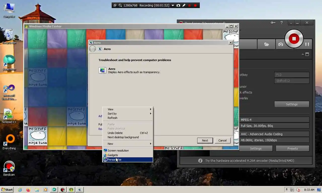
Task: Switch to Supermium taskbar button
Action: [x=54, y=190]
